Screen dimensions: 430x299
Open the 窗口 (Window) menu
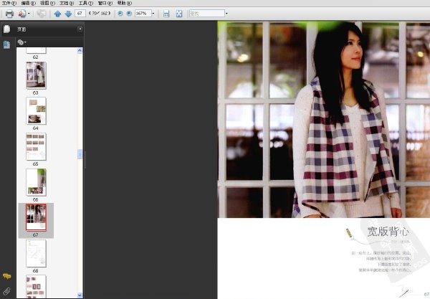point(105,3)
